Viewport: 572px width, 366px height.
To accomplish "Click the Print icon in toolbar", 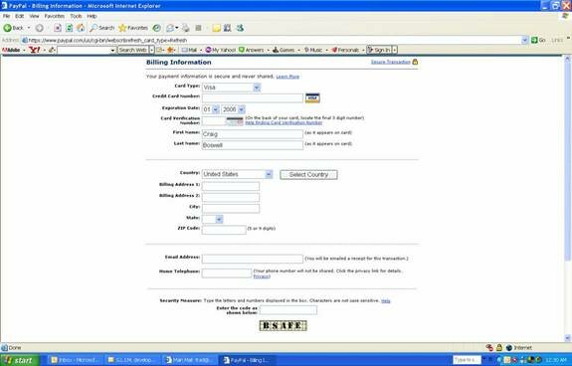I will (186, 28).
